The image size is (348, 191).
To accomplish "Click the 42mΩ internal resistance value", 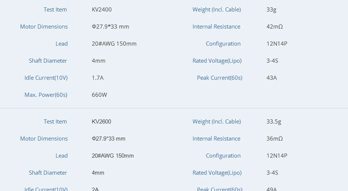I will pyautogui.click(x=275, y=27).
